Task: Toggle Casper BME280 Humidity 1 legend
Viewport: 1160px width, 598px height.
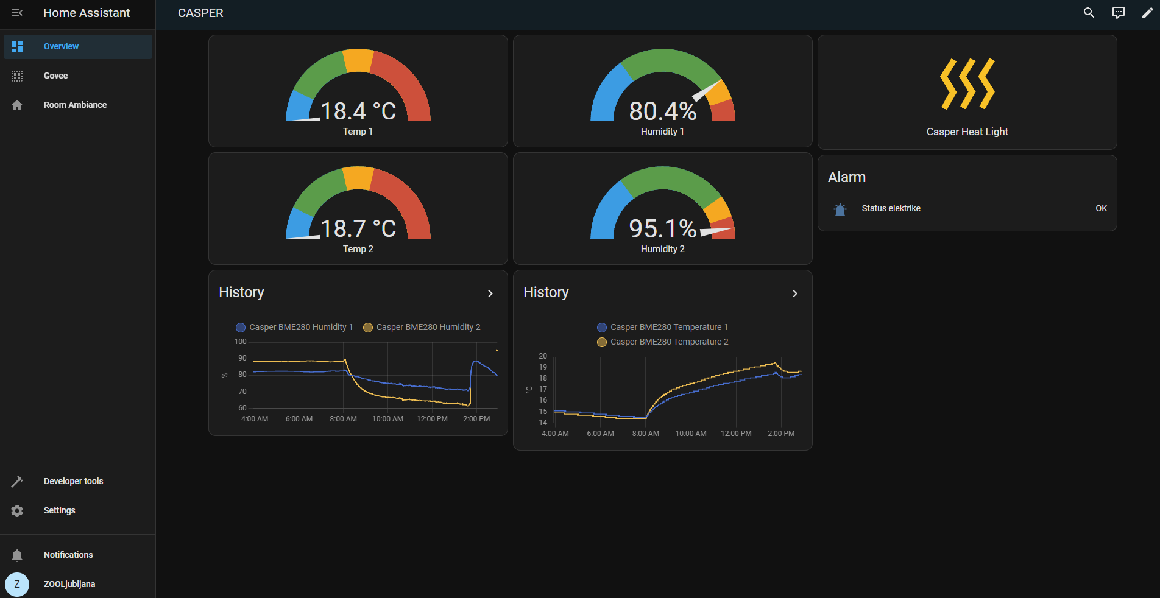Action: tap(295, 328)
